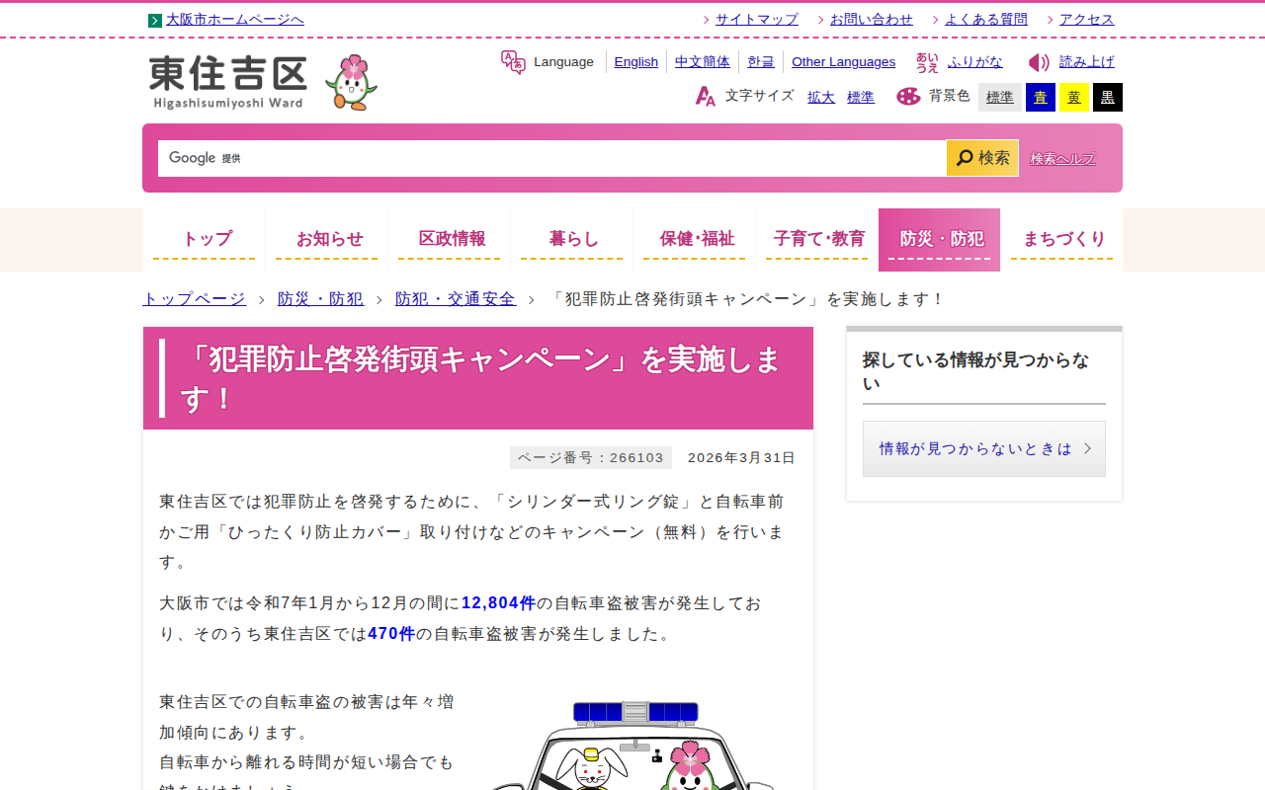The height and width of the screenshot is (790, 1265).
Task: Select the yellow 黄 background swatch
Action: pos(1074,97)
